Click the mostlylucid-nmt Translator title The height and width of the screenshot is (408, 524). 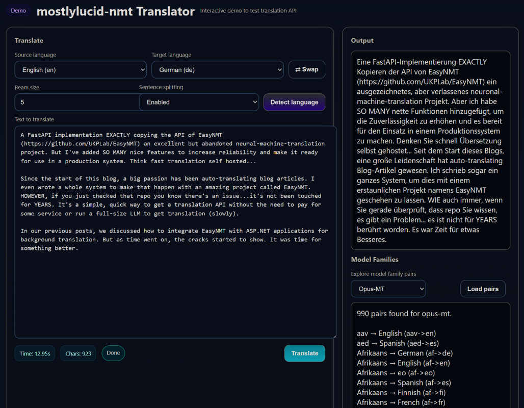coord(115,11)
